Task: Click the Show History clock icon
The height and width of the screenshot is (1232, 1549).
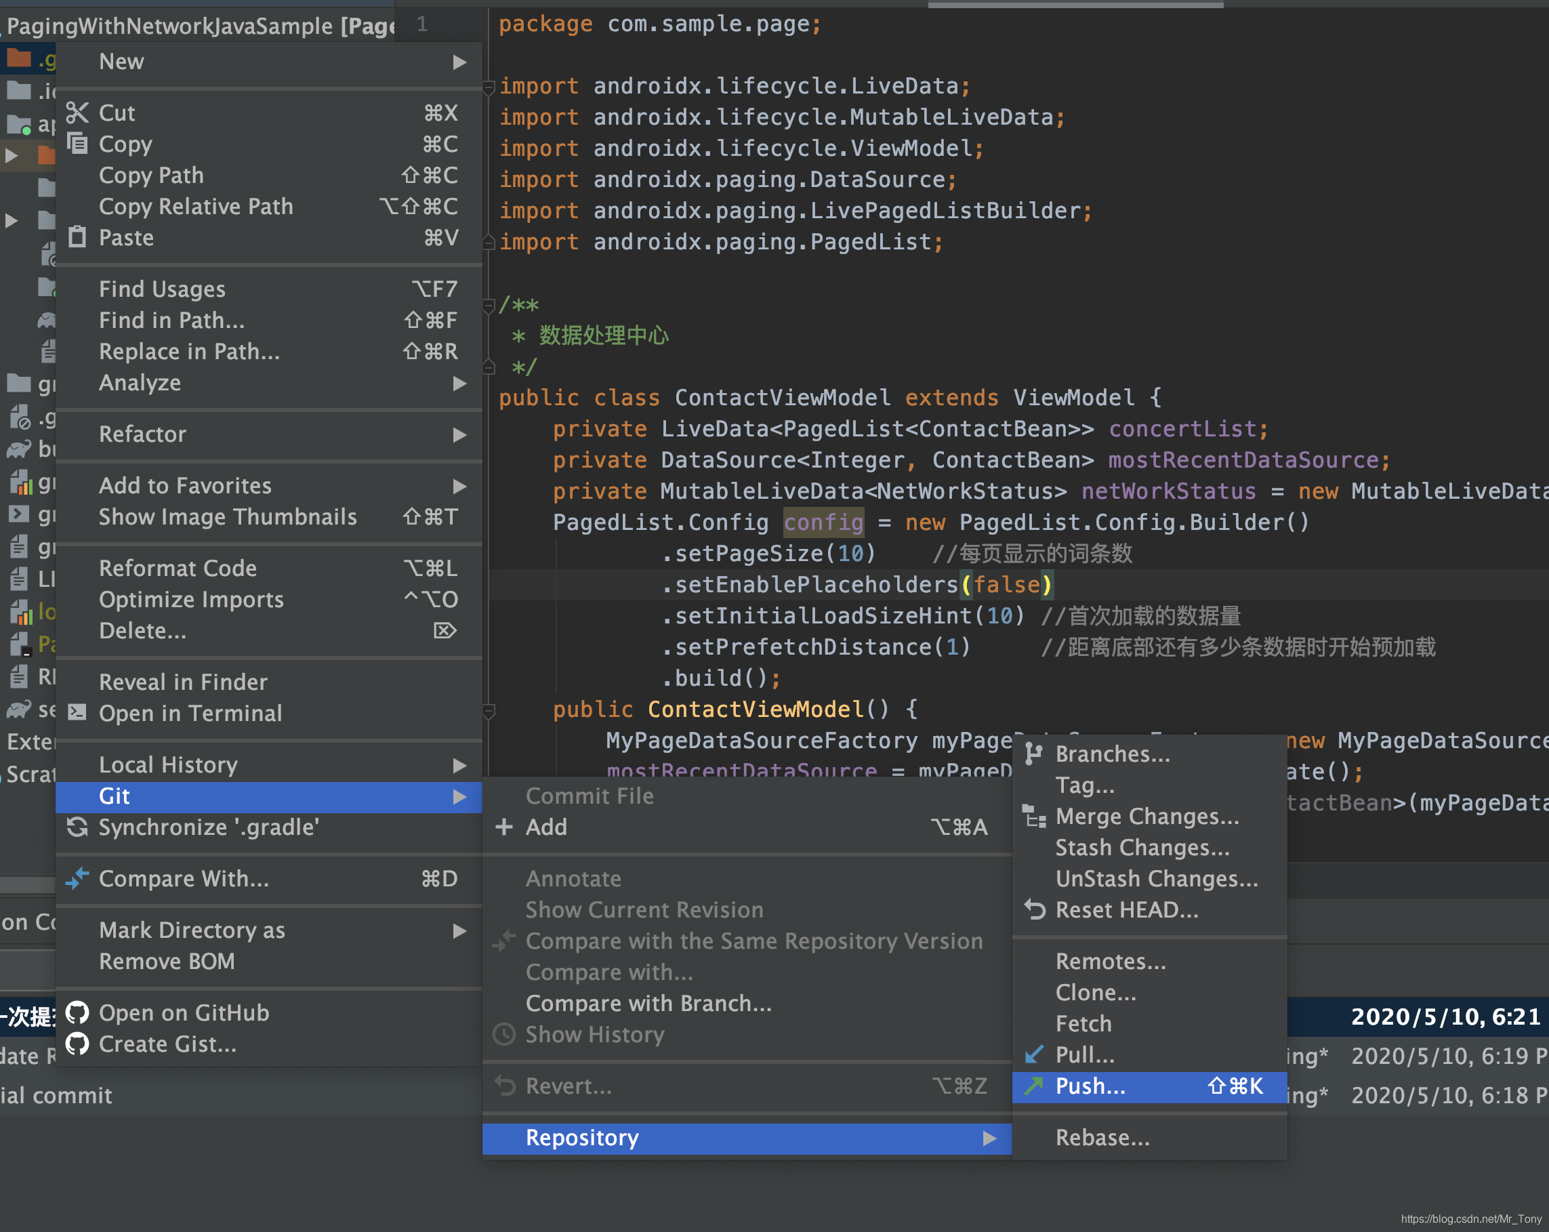Action: (504, 1034)
